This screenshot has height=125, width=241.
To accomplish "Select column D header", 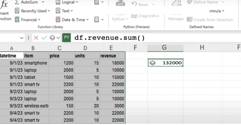I will (x=85, y=48).
